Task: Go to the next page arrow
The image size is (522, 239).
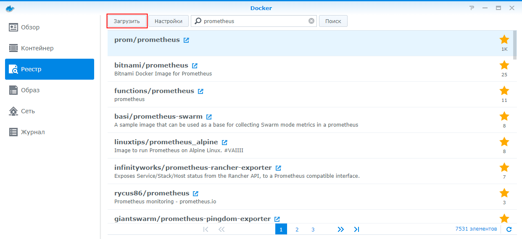Action: click(x=340, y=229)
